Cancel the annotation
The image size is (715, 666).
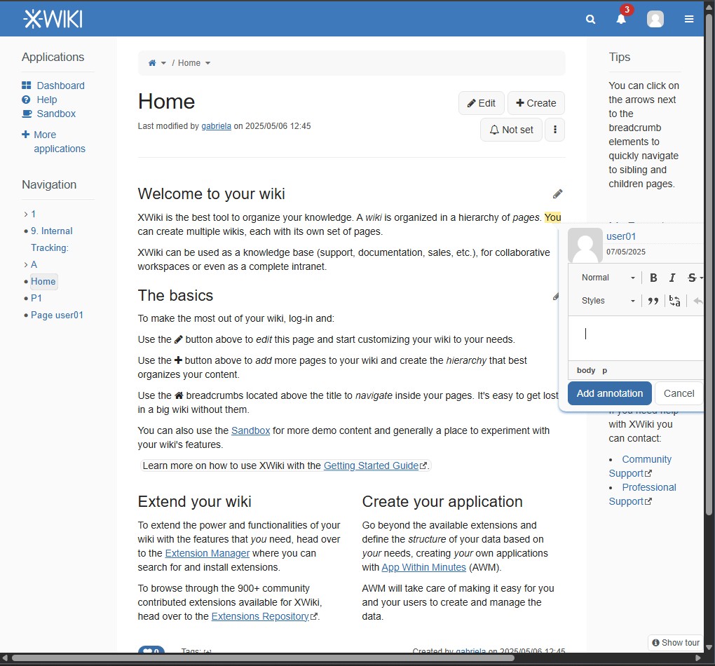click(x=679, y=393)
